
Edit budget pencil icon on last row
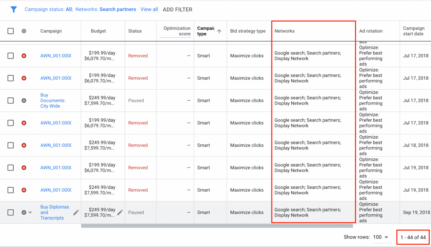[x=120, y=212]
